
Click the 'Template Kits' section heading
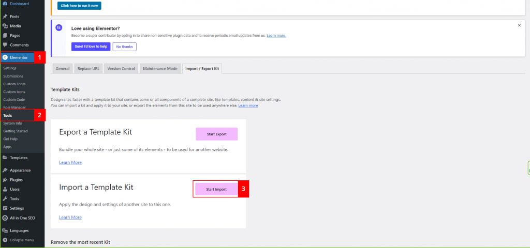pos(65,89)
